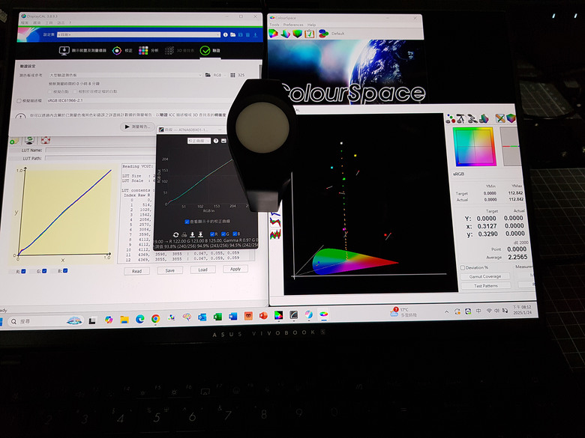The image size is (585, 438).
Task: Click the patch grid icon beside 325
Action: coord(232,75)
